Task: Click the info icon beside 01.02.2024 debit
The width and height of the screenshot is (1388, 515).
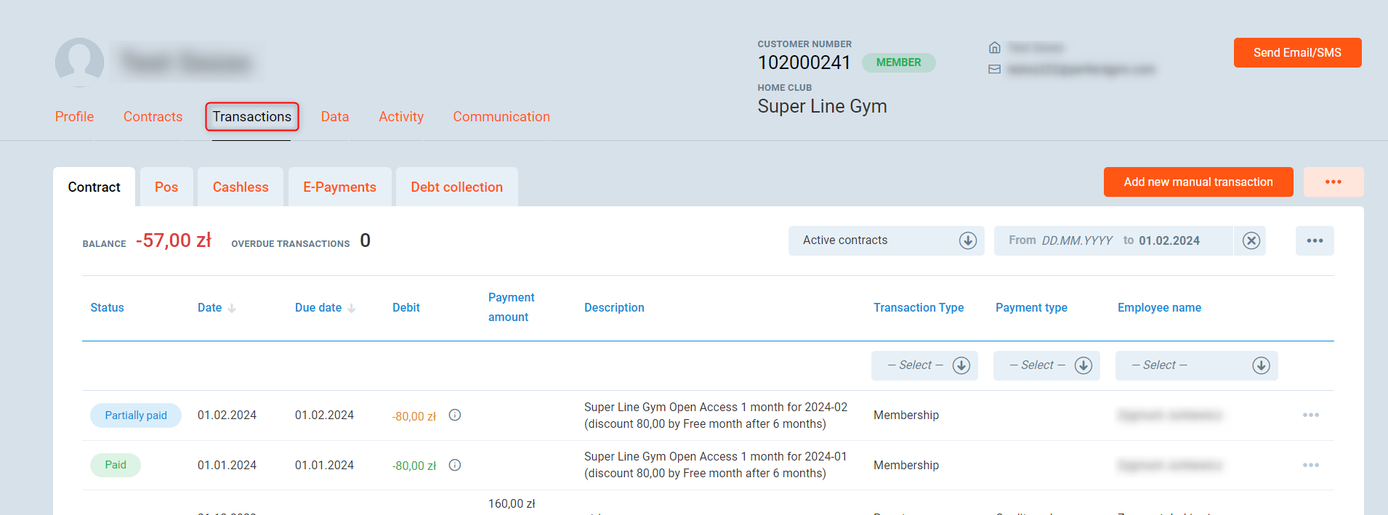Action: 455,415
